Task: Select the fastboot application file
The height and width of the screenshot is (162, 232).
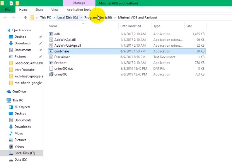Action: pyautogui.click(x=61, y=62)
